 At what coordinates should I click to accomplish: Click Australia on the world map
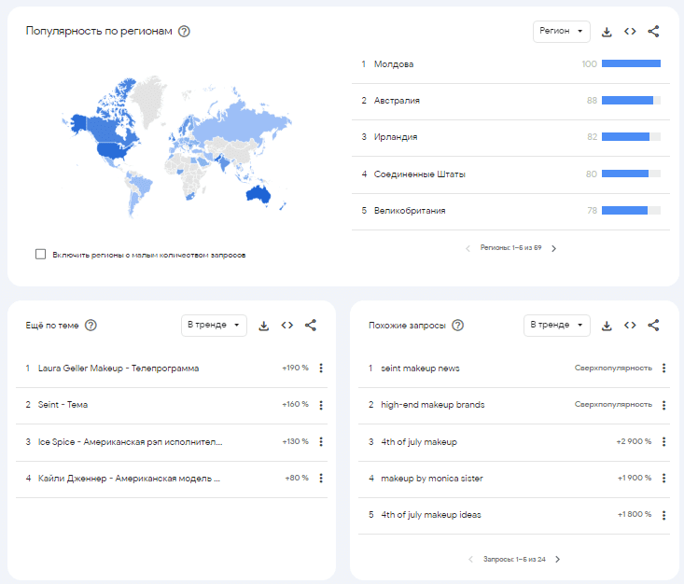tap(258, 195)
